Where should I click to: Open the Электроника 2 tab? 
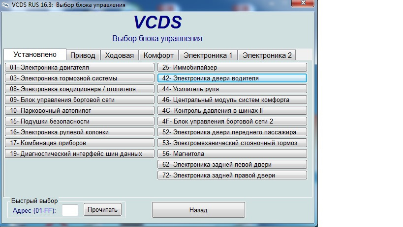click(267, 55)
